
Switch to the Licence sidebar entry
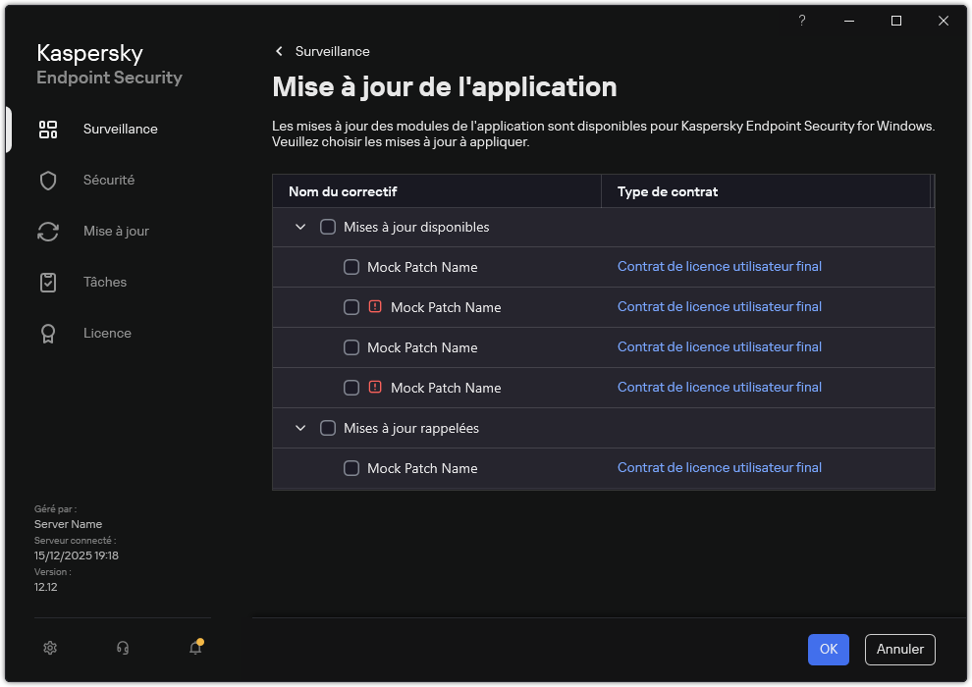click(x=107, y=333)
